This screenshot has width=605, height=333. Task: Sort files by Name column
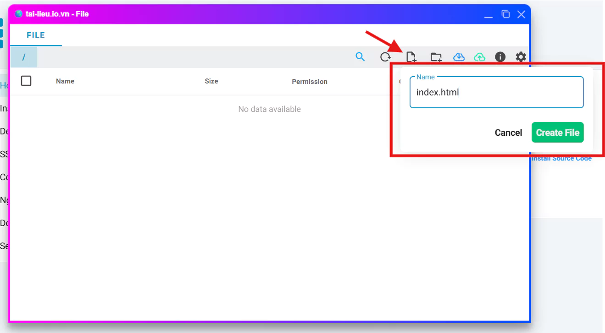click(65, 81)
